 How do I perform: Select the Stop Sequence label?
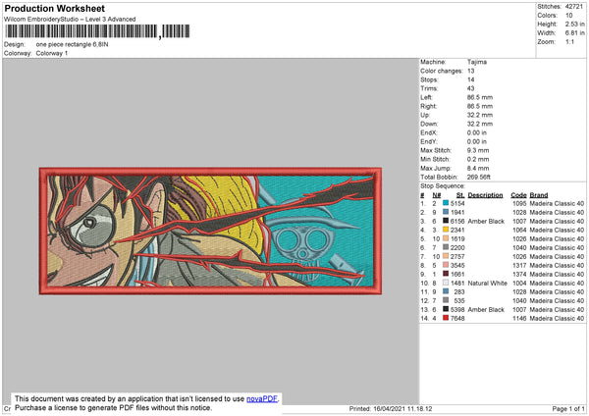[443, 186]
